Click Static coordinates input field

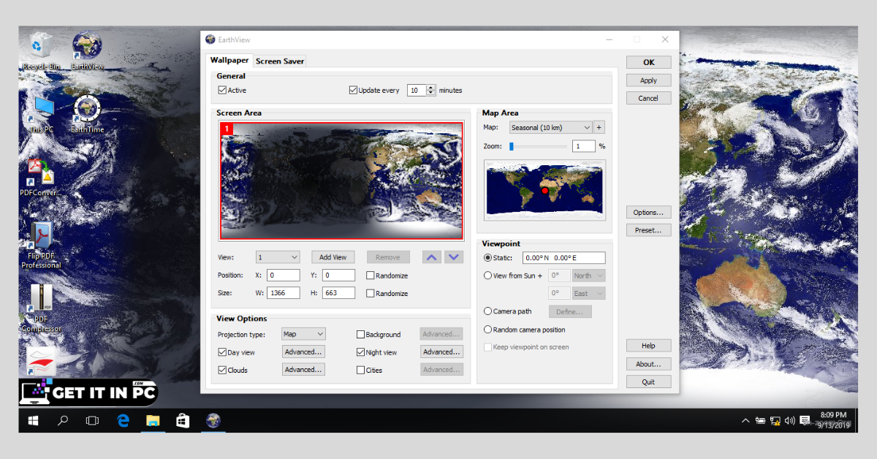coord(563,258)
